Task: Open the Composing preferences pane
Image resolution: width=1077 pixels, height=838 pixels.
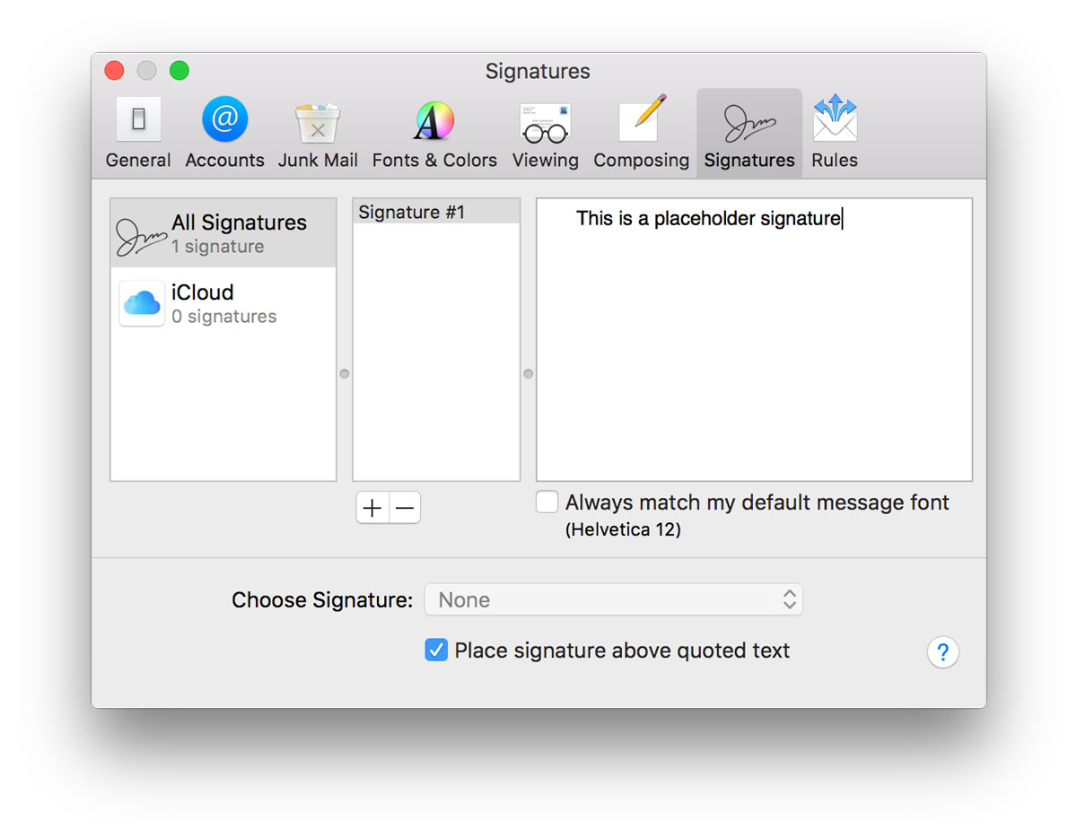Action: 641,133
